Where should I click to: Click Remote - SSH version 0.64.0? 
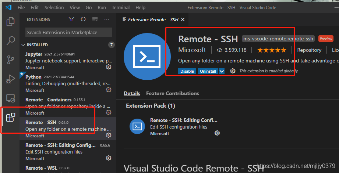64,123
